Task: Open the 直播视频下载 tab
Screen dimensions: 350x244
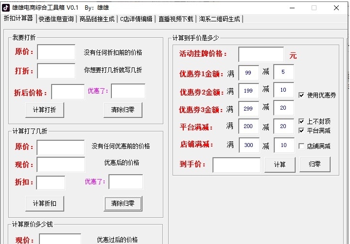Action: click(x=175, y=19)
